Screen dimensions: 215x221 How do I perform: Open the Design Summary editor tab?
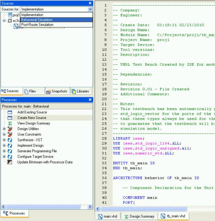139,216
